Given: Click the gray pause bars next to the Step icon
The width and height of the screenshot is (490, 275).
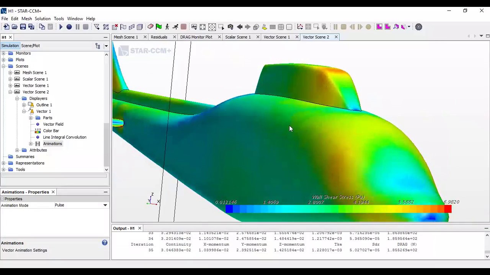Looking at the screenshot, I should coord(78,27).
